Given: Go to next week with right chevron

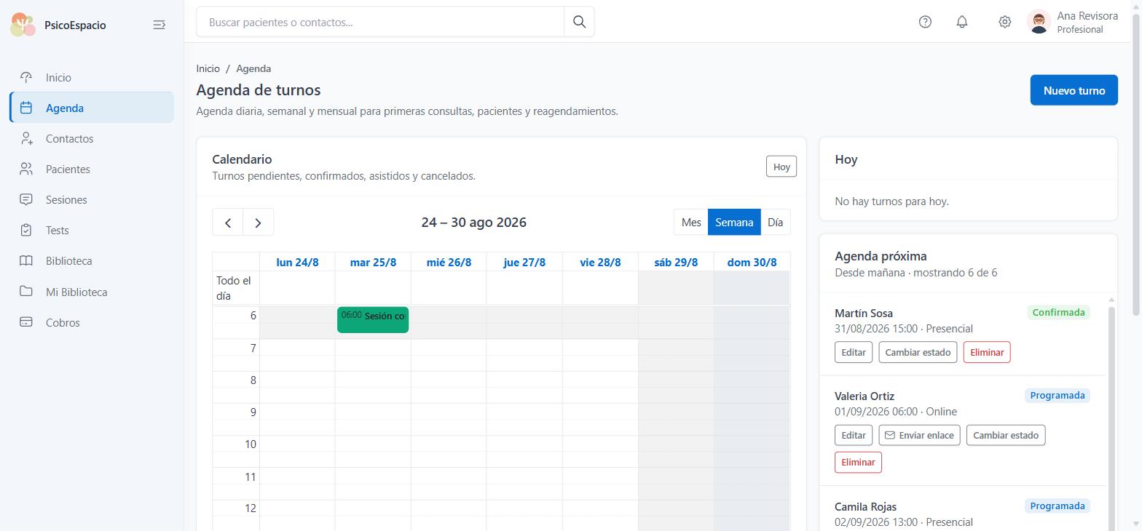Looking at the screenshot, I should click(x=258, y=223).
